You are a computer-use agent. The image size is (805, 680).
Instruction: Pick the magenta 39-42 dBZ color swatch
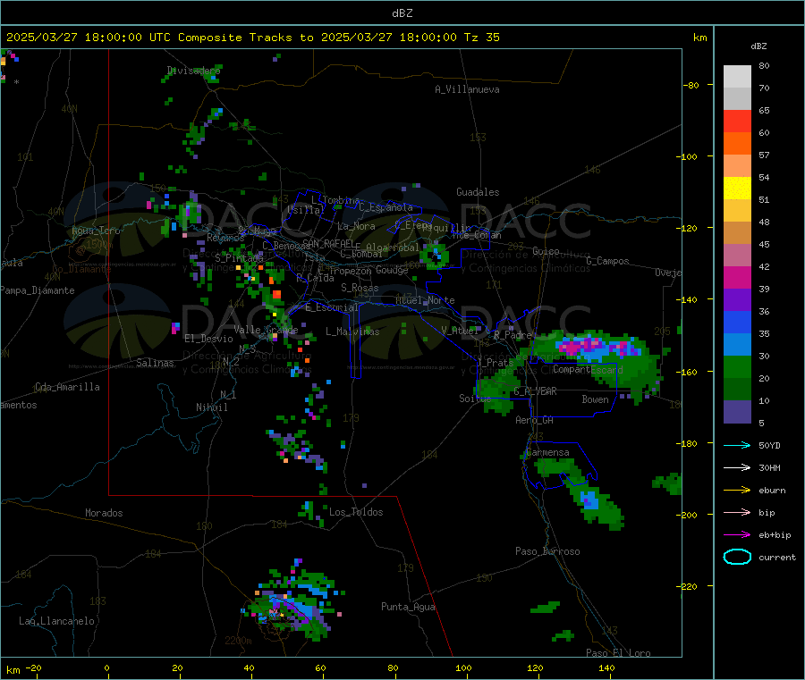[x=737, y=277]
